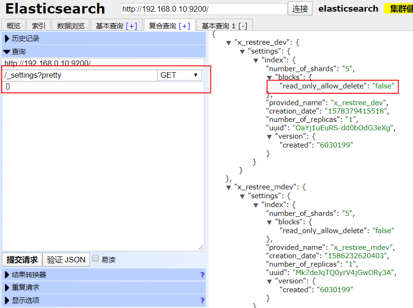Viewport: 413px width, 308px height.
Task: Click the /_settings?pretty path field
Action: pyautogui.click(x=79, y=75)
